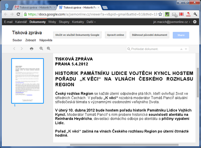This screenshot has width=201, height=148.
Task: Select the Docs viewer Tisková zpráva tab
Action: coord(79,8)
